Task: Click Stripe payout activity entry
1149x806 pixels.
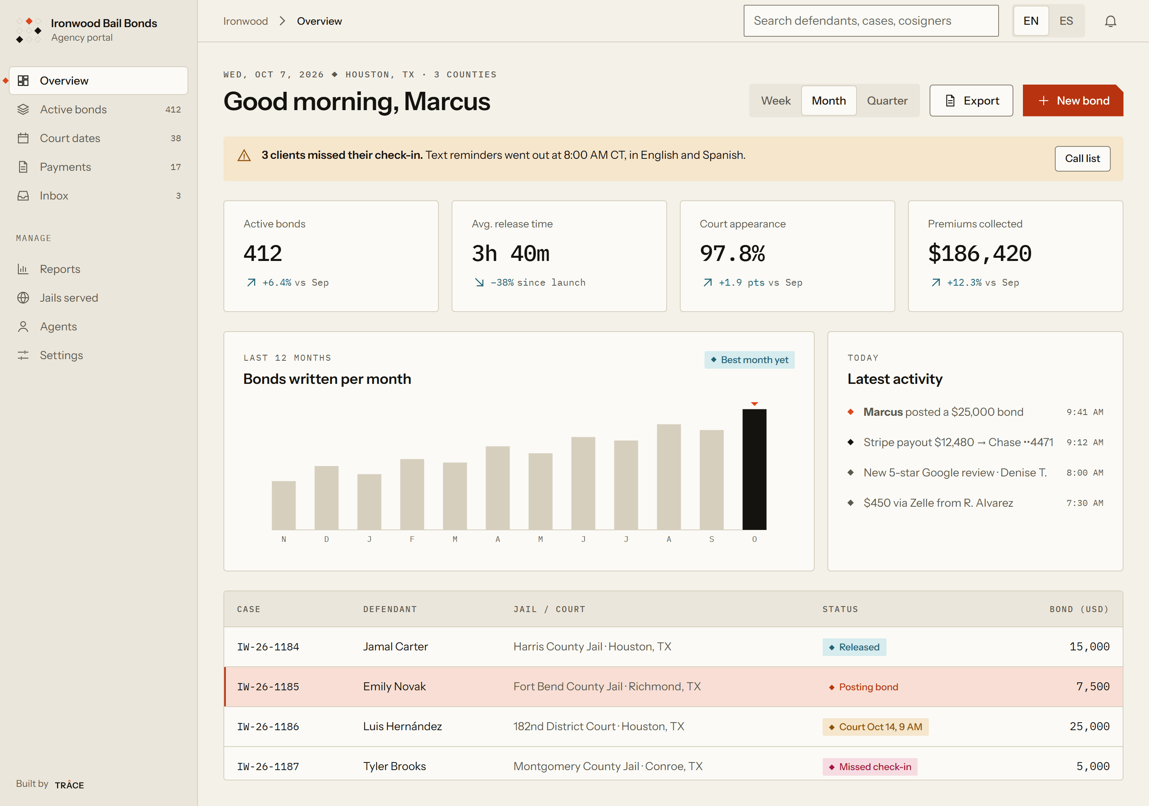Action: [x=975, y=443]
